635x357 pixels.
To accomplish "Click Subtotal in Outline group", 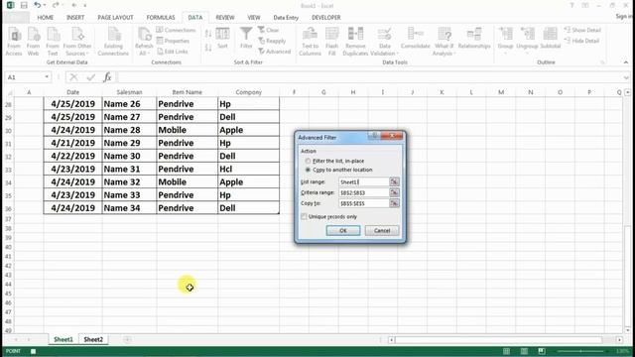I will coord(551,38).
